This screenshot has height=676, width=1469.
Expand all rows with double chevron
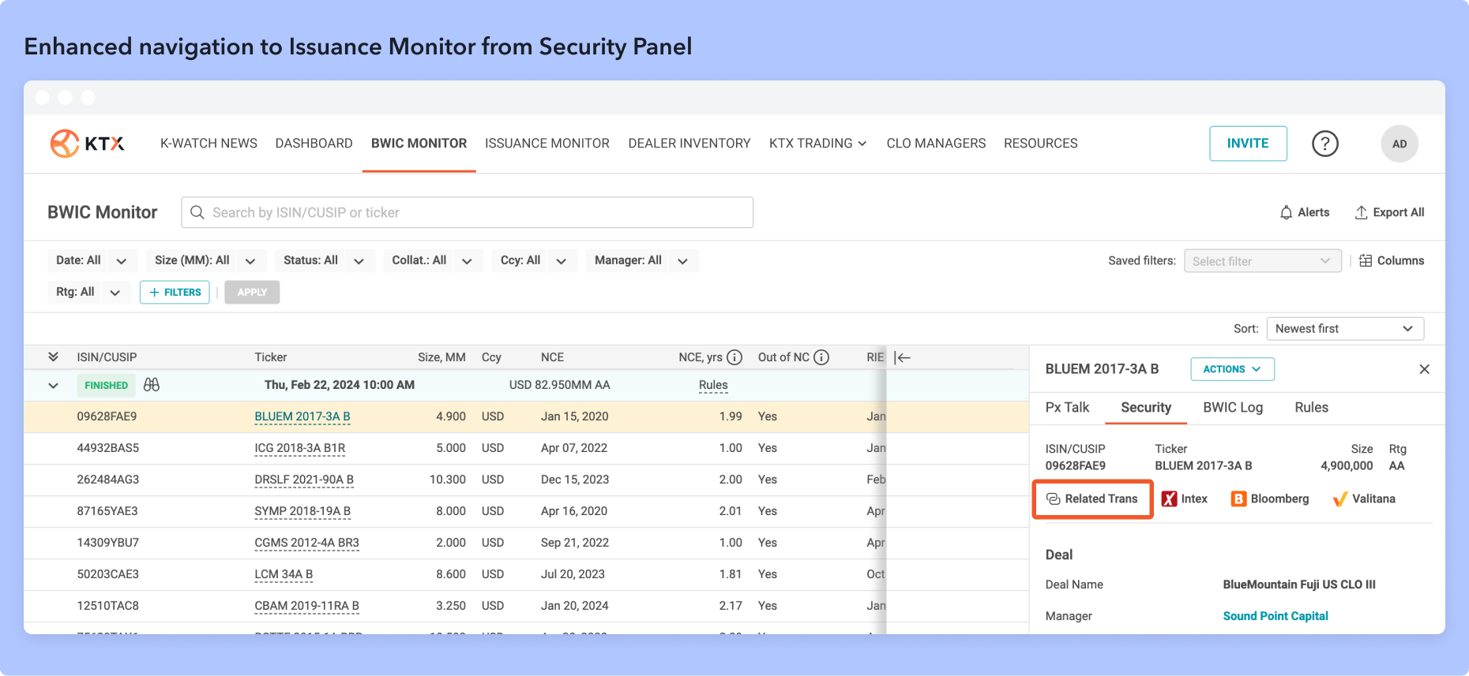pos(53,357)
